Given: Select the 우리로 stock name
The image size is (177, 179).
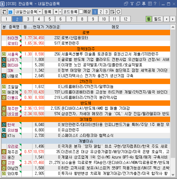Looking at the screenshot, I should (13, 146).
